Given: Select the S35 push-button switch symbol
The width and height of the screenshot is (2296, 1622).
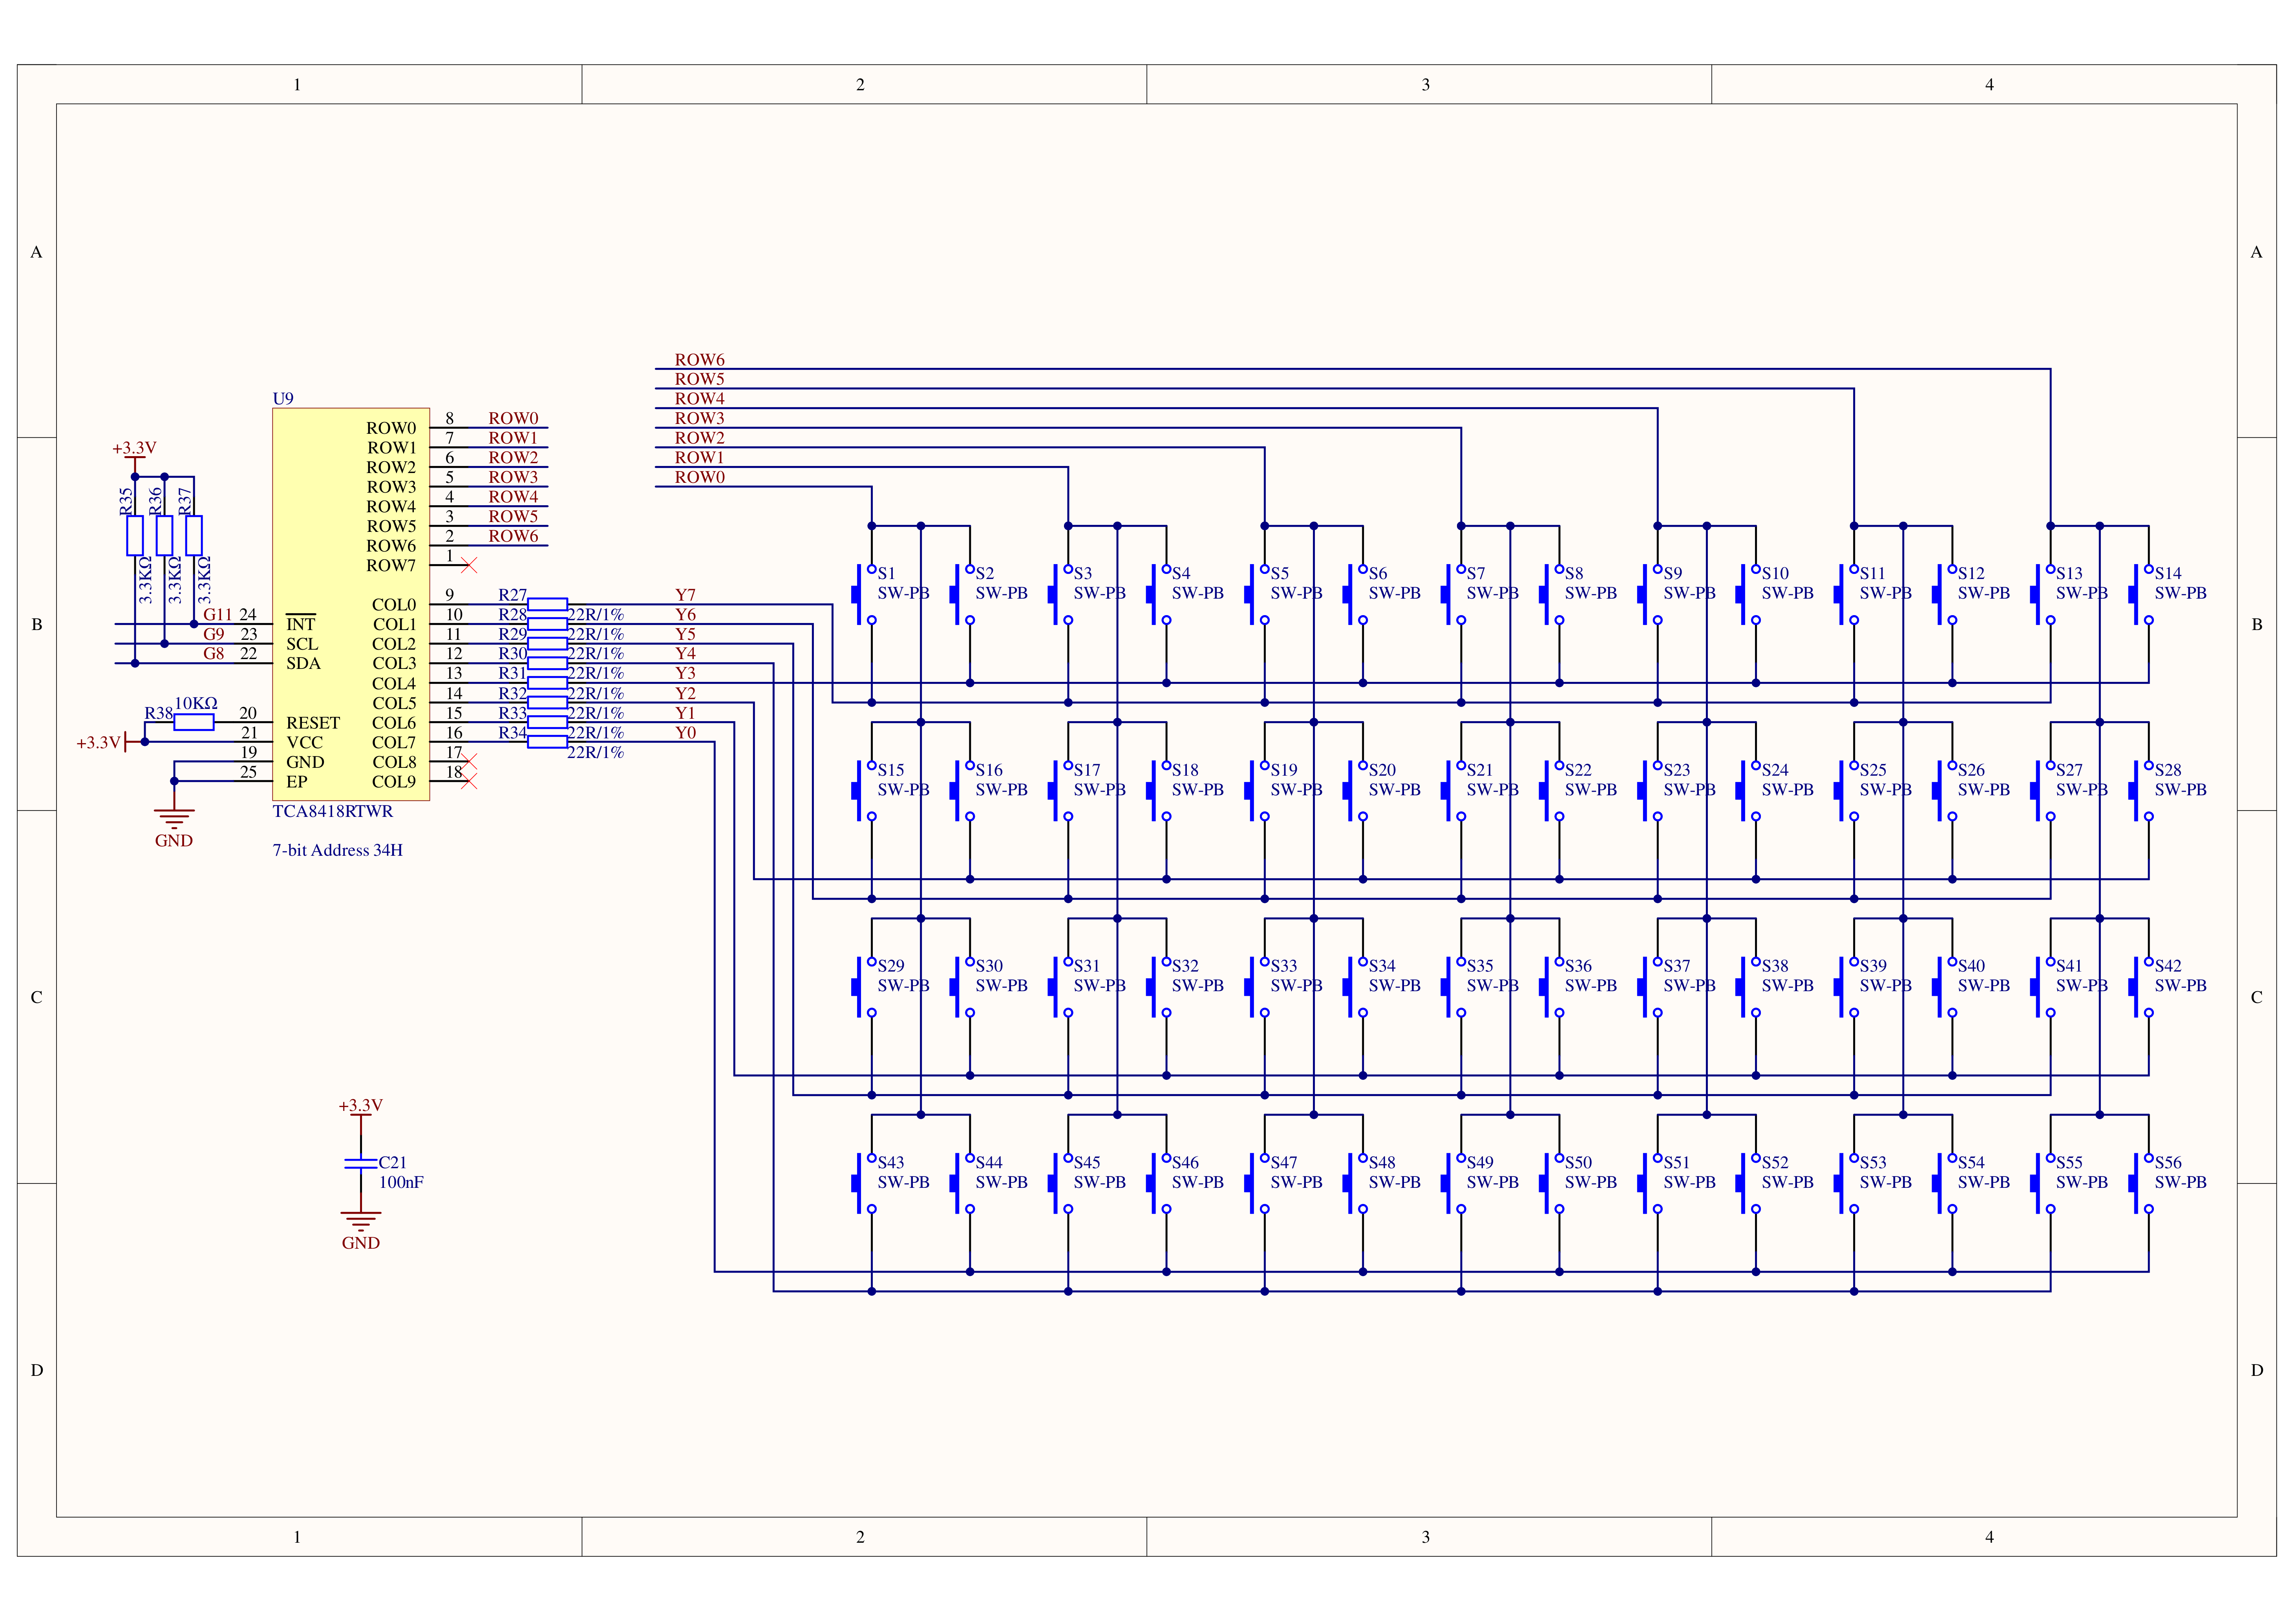Looking at the screenshot, I should 1454,986.
